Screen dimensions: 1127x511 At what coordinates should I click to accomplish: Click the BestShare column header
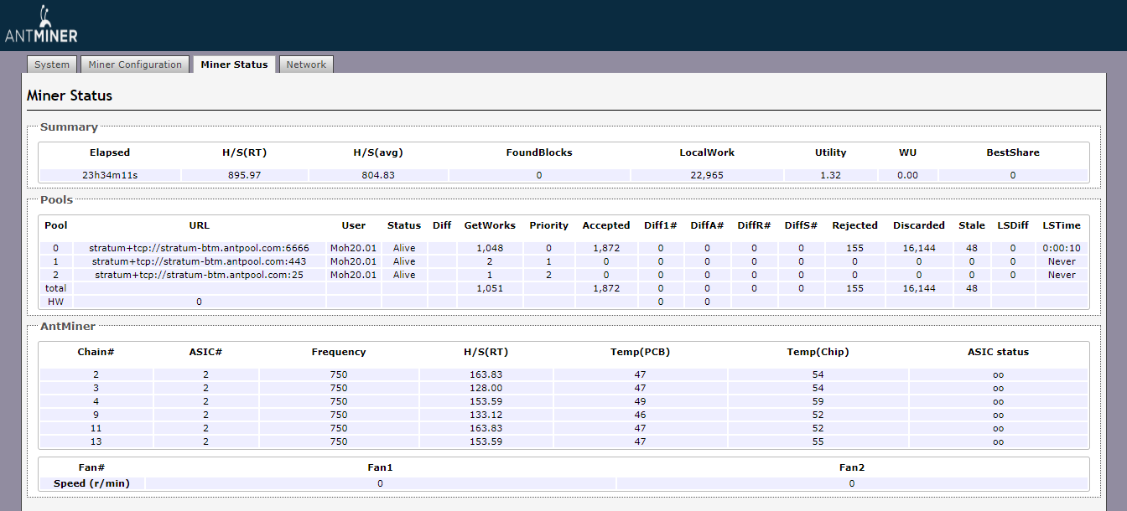pos(1012,152)
